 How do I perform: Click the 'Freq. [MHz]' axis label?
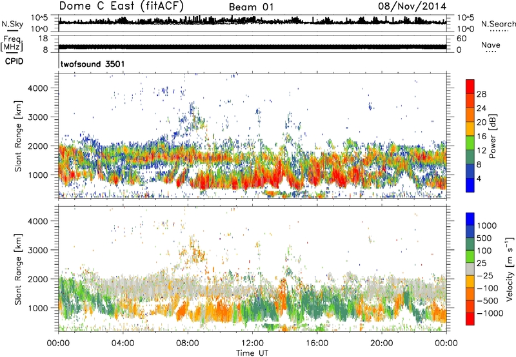coord(12,44)
